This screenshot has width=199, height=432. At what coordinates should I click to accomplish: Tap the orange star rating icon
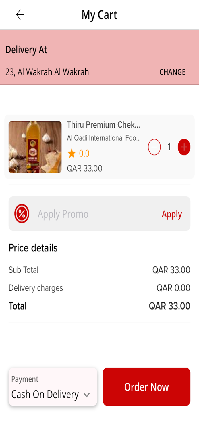pos(71,154)
